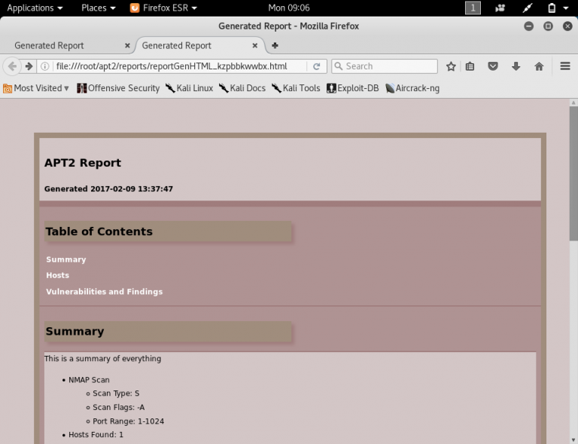Follow the Hosts table of contents link

[x=57, y=275]
